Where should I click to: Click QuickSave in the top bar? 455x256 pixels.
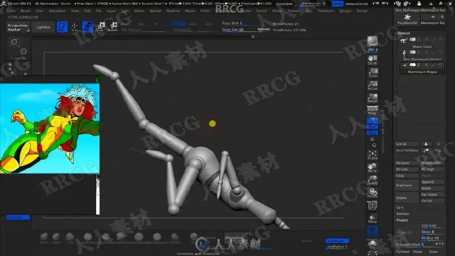[x=284, y=4]
